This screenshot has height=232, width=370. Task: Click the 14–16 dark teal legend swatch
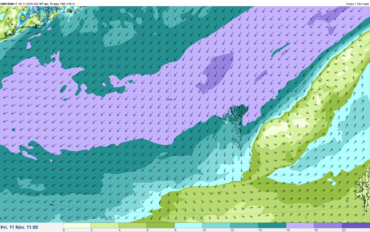272,225
